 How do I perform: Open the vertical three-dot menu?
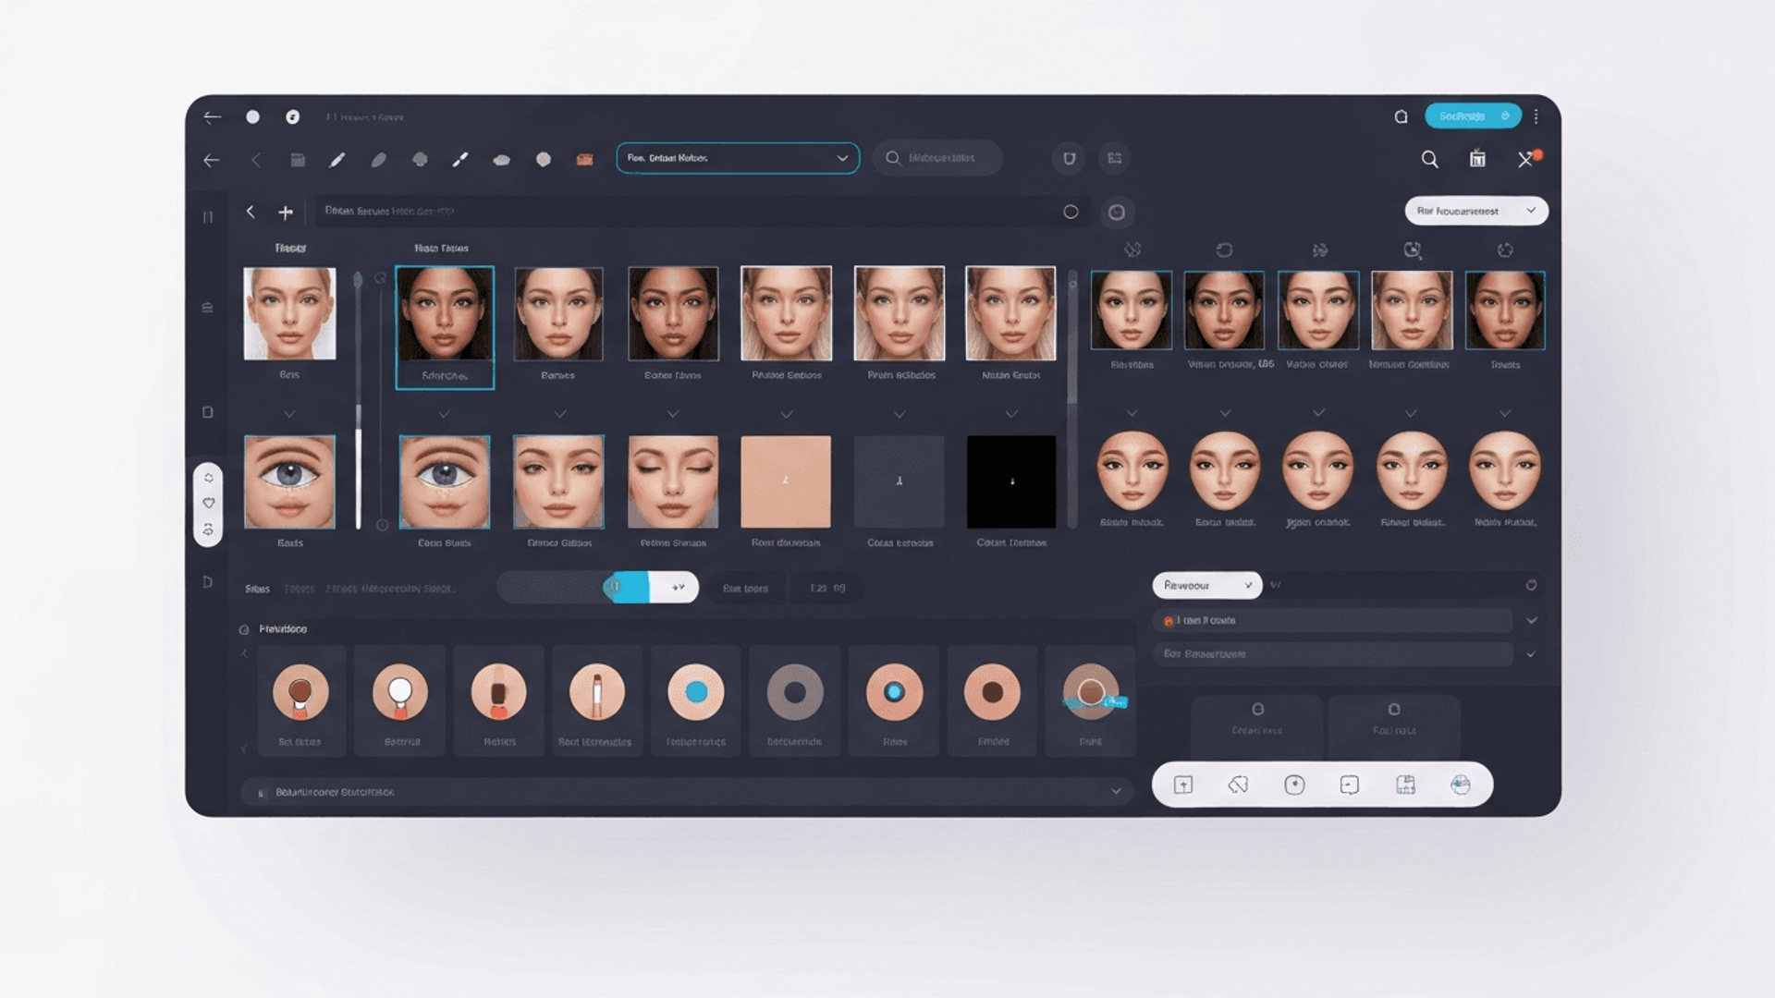(1536, 116)
